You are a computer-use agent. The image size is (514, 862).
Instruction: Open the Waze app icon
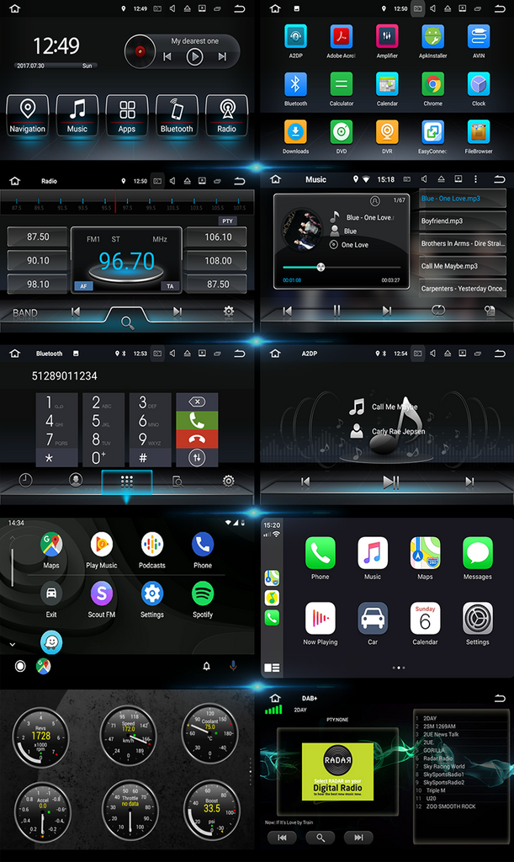click(x=51, y=643)
